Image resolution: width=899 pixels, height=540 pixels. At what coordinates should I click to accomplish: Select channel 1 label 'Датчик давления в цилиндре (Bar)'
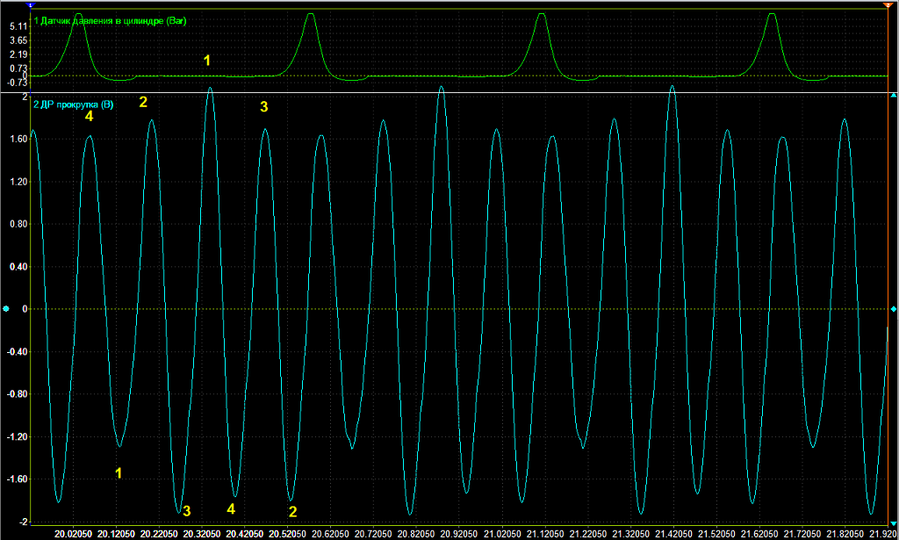tap(110, 21)
